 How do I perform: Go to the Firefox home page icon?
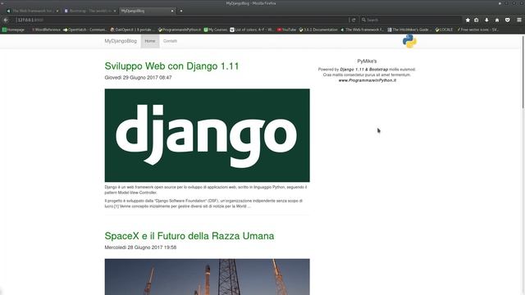497,20
